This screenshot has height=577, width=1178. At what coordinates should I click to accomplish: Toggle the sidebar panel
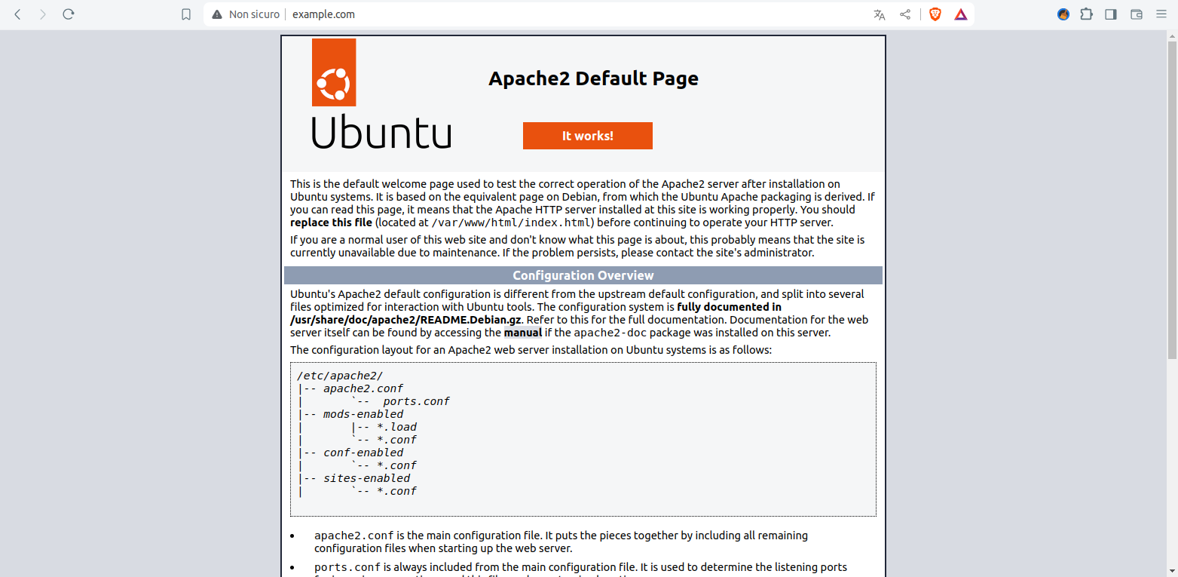tap(1111, 14)
